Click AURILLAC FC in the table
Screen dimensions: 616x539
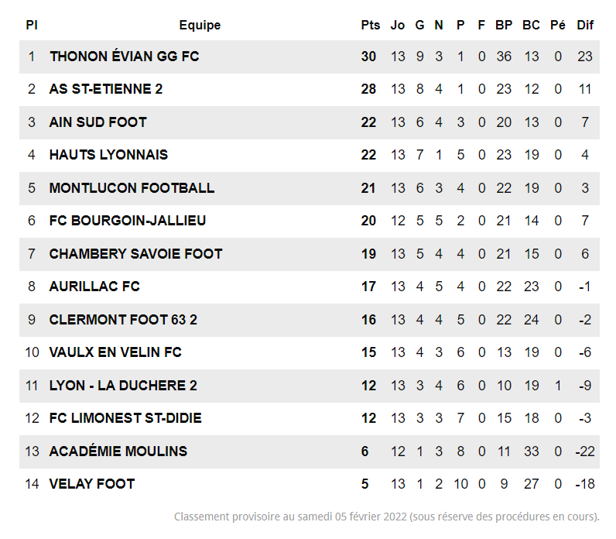tap(94, 287)
